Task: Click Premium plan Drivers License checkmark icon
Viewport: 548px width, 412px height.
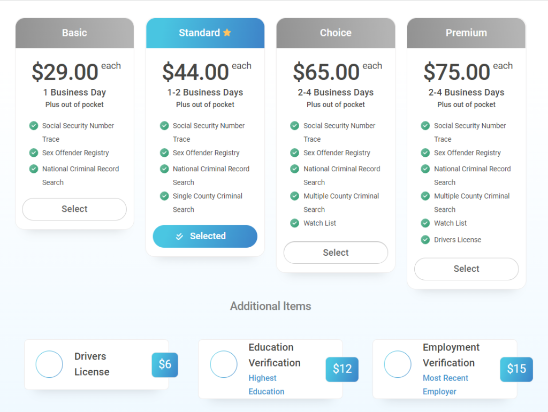Action: 425,240
